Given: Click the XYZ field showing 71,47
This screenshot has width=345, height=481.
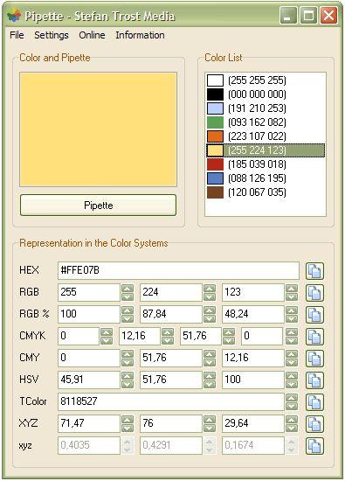Looking at the screenshot, I should tap(89, 423).
